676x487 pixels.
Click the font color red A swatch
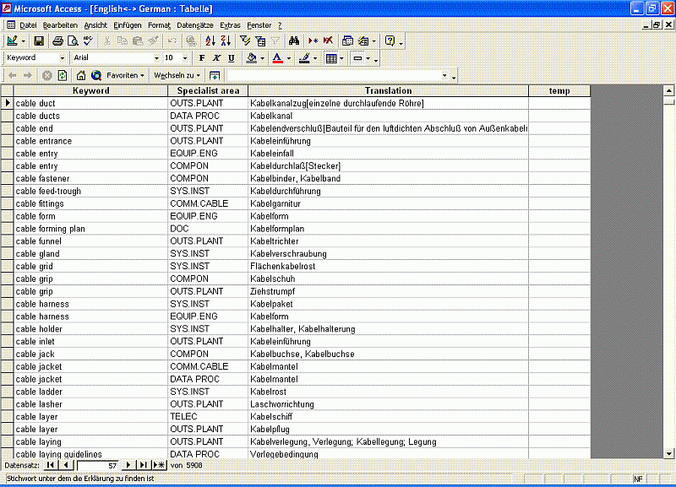pyautogui.click(x=276, y=58)
